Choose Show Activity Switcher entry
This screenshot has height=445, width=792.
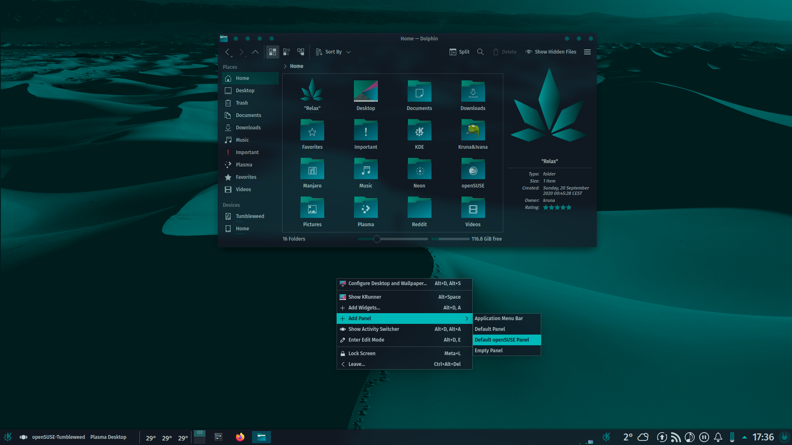tap(405, 329)
